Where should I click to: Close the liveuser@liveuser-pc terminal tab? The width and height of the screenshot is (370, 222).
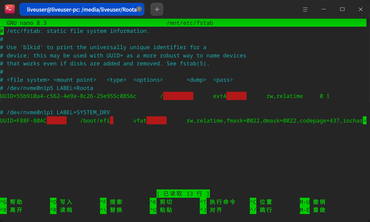139,9
